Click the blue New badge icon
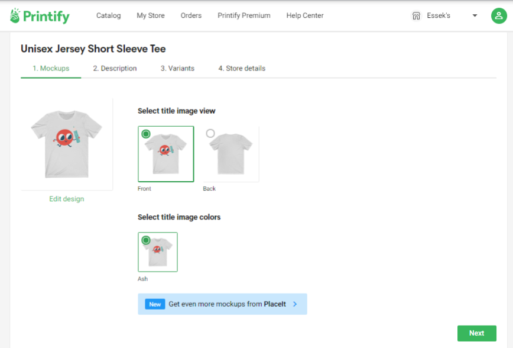 tap(155, 304)
